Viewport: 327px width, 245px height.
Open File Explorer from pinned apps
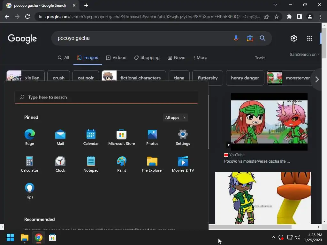coord(152,164)
